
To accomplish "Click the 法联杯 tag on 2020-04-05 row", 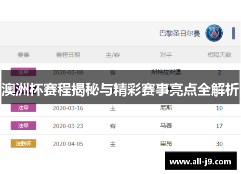I will click(24, 144).
